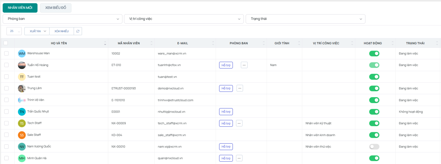
Task: Open the XUẤT RA export menu
Action: tap(37, 31)
